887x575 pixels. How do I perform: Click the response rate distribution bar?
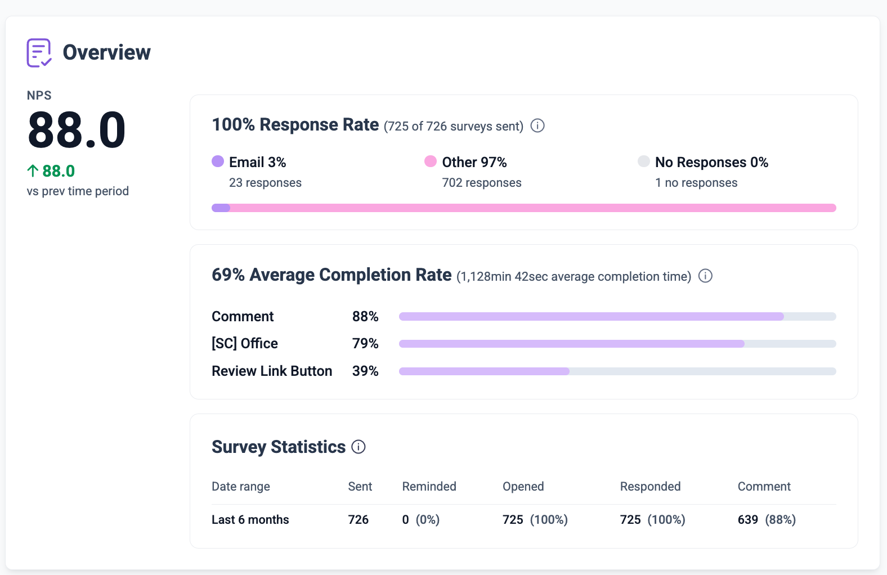[524, 208]
